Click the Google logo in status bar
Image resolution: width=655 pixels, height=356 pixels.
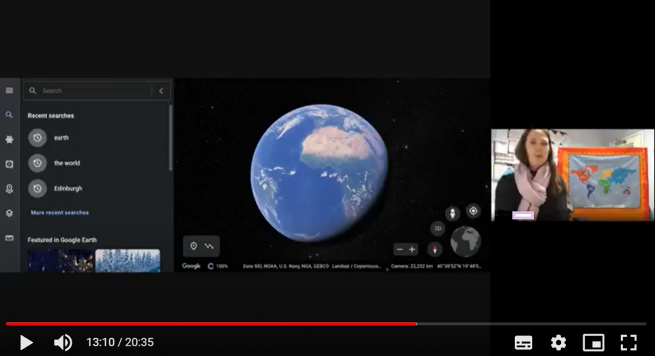tap(191, 266)
